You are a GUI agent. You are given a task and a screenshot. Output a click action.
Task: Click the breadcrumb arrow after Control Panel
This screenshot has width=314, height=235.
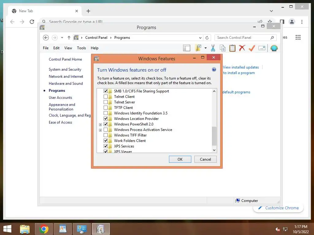pos(111,38)
